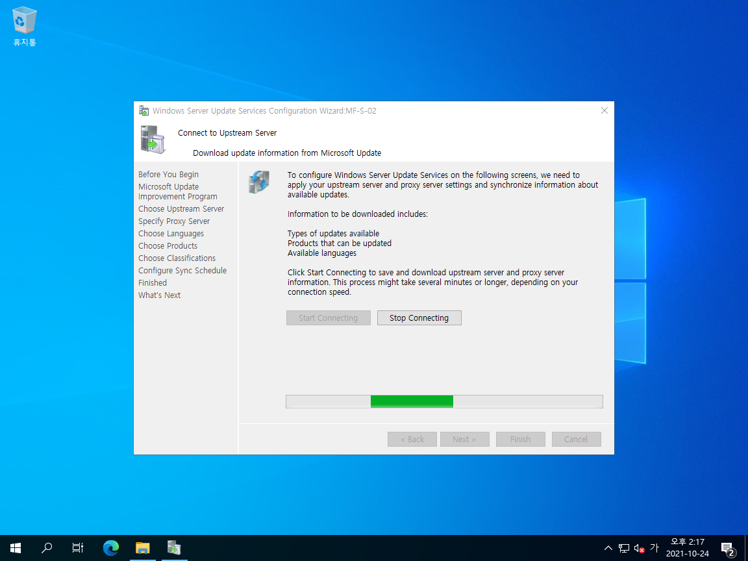Click the Show Desktop strip on taskbar
This screenshot has height=561, width=748.
click(746, 547)
